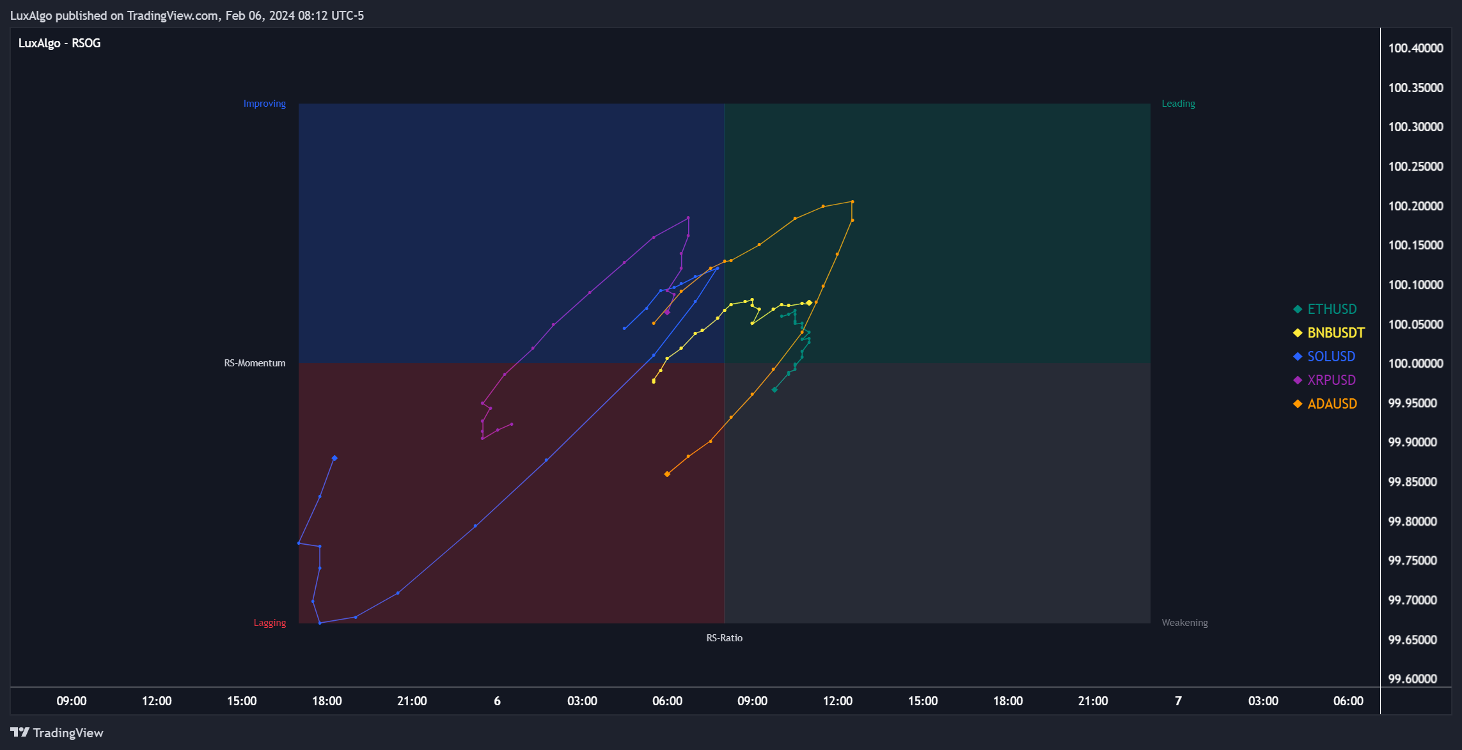Select the SOLUSD legend label

pos(1332,357)
